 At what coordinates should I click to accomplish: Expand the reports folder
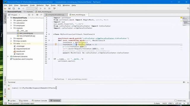[x=11, y=38]
